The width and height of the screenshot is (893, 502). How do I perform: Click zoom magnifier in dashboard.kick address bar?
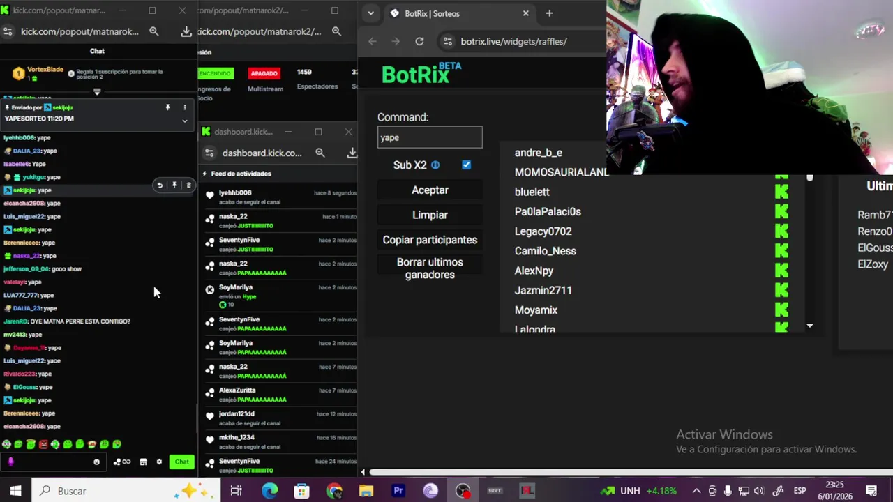pyautogui.click(x=320, y=153)
